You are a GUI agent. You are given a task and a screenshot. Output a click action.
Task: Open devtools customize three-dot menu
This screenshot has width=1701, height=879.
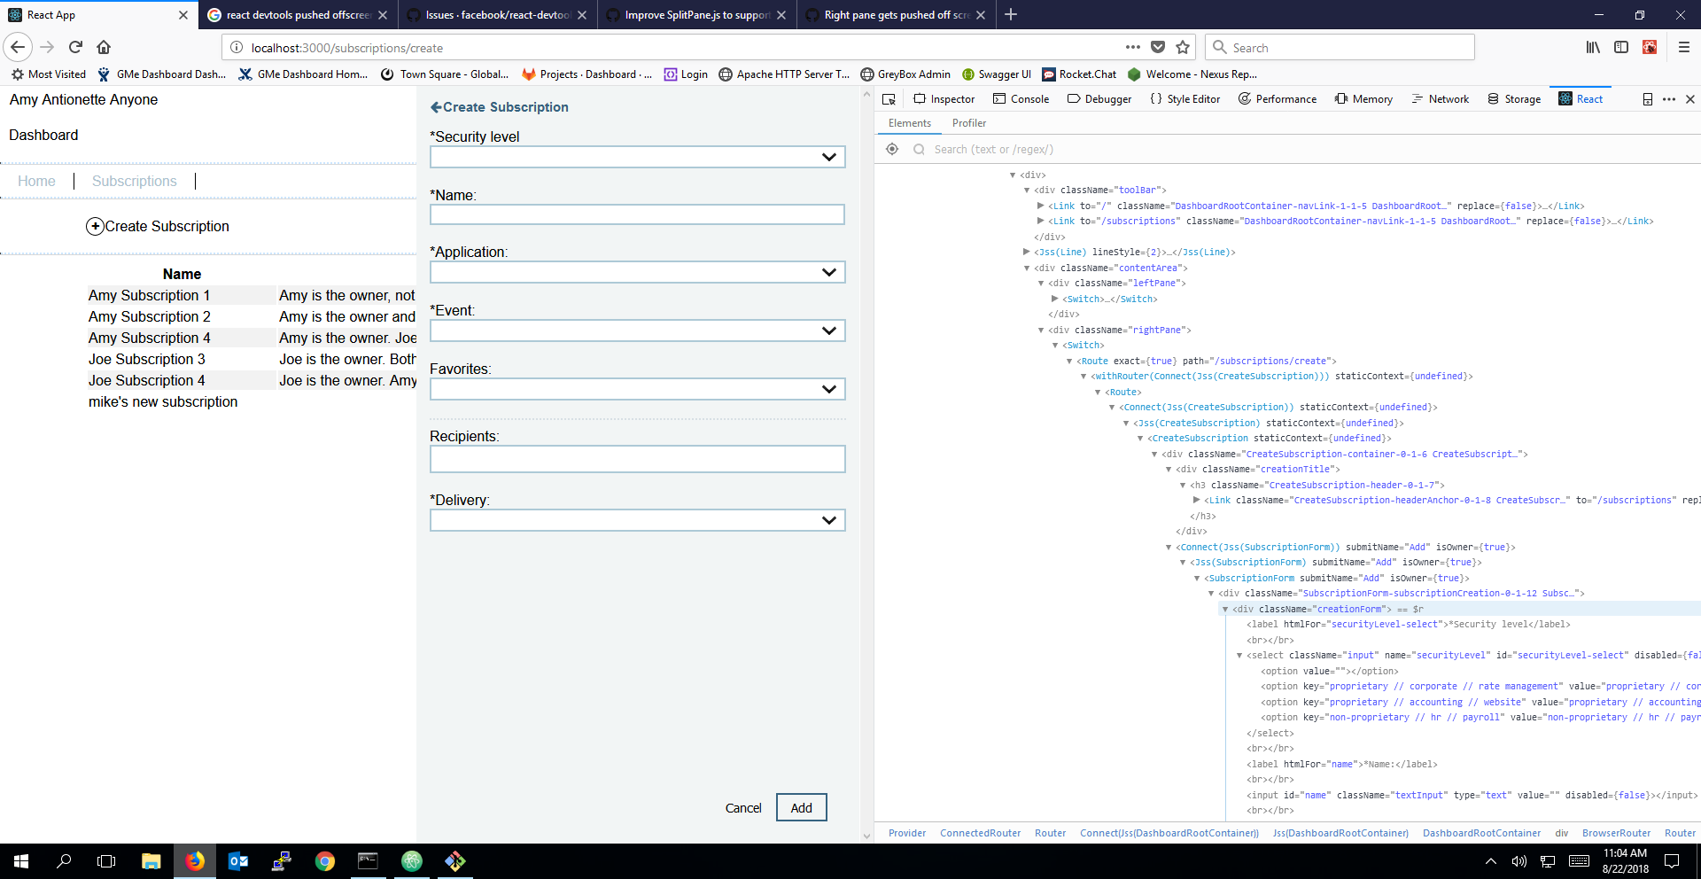[1669, 99]
